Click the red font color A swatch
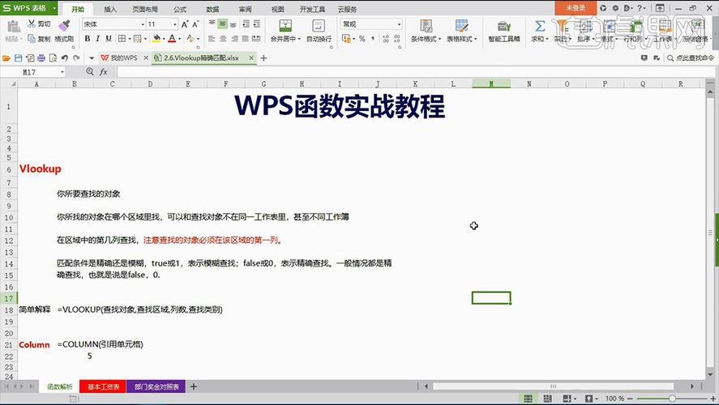The height and width of the screenshot is (405, 719). [x=172, y=39]
